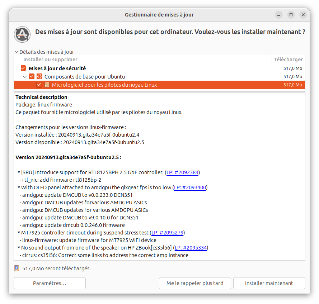The height and width of the screenshot is (304, 319).
Task: Uncheck Mises à jour de sécurité checkbox
Action: 23,68
